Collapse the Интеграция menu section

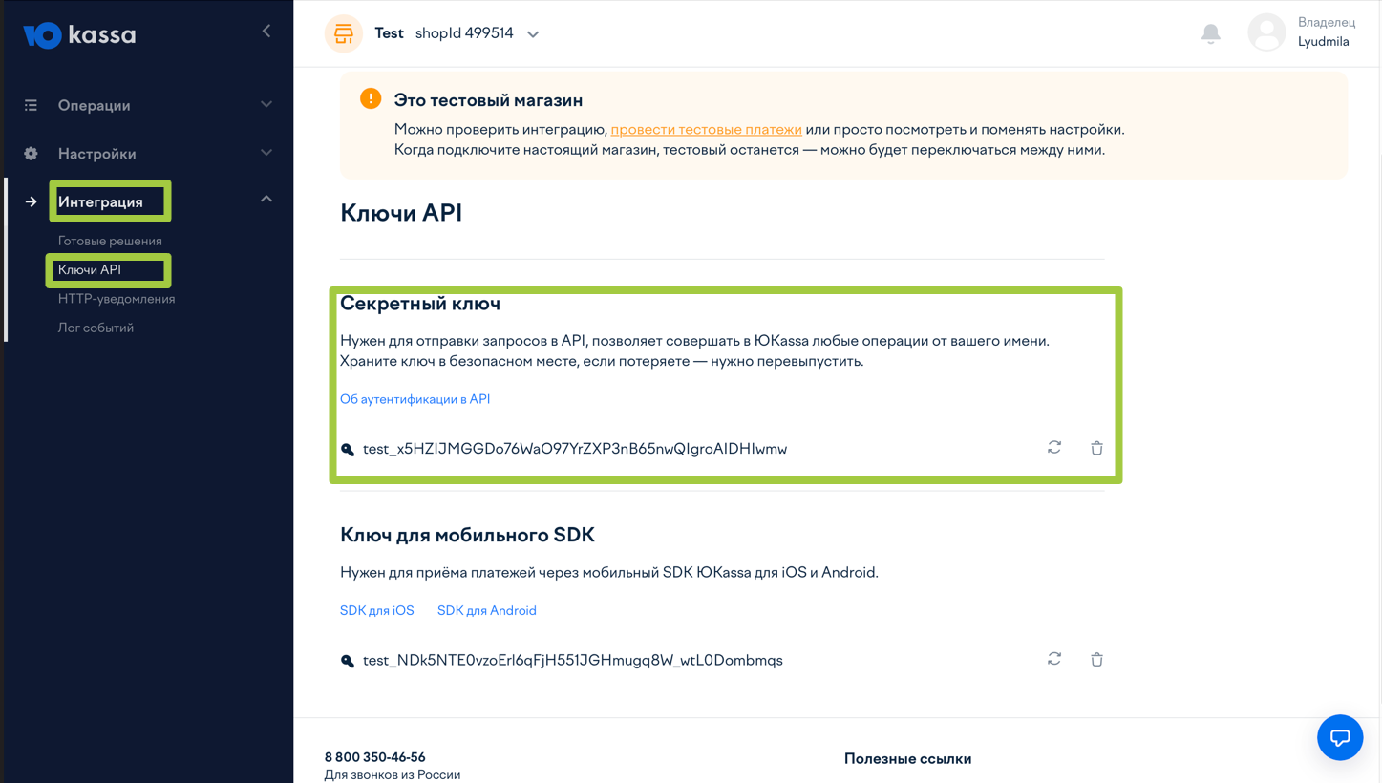pos(266,200)
